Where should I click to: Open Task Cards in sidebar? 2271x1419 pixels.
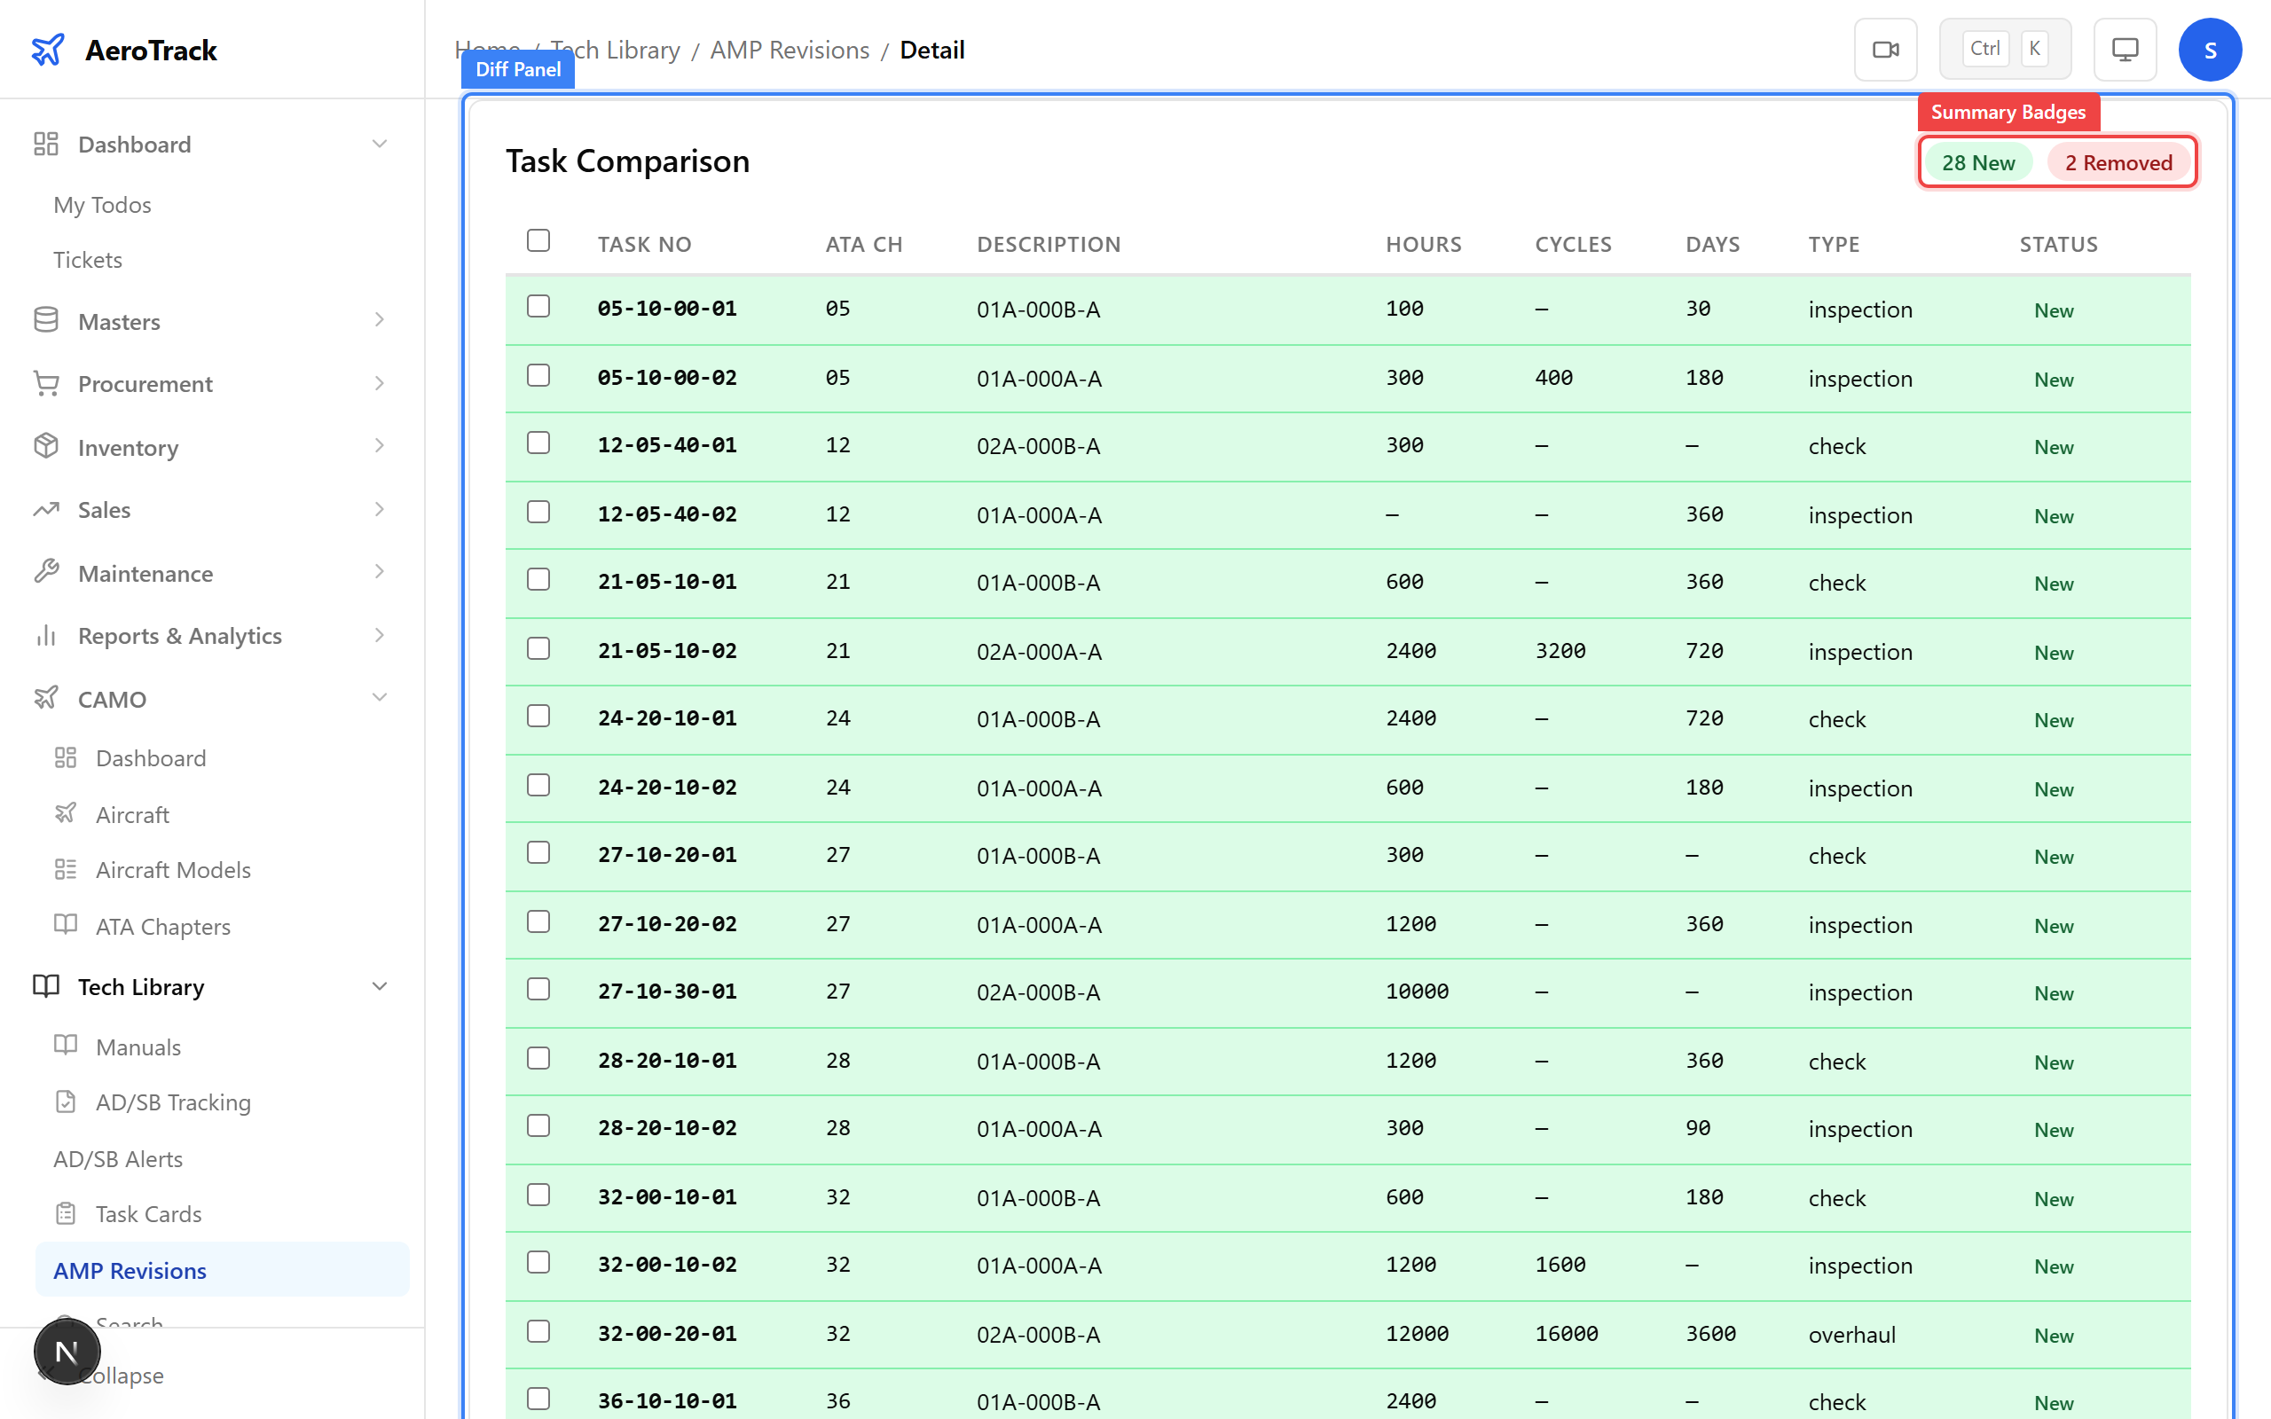(x=148, y=1213)
